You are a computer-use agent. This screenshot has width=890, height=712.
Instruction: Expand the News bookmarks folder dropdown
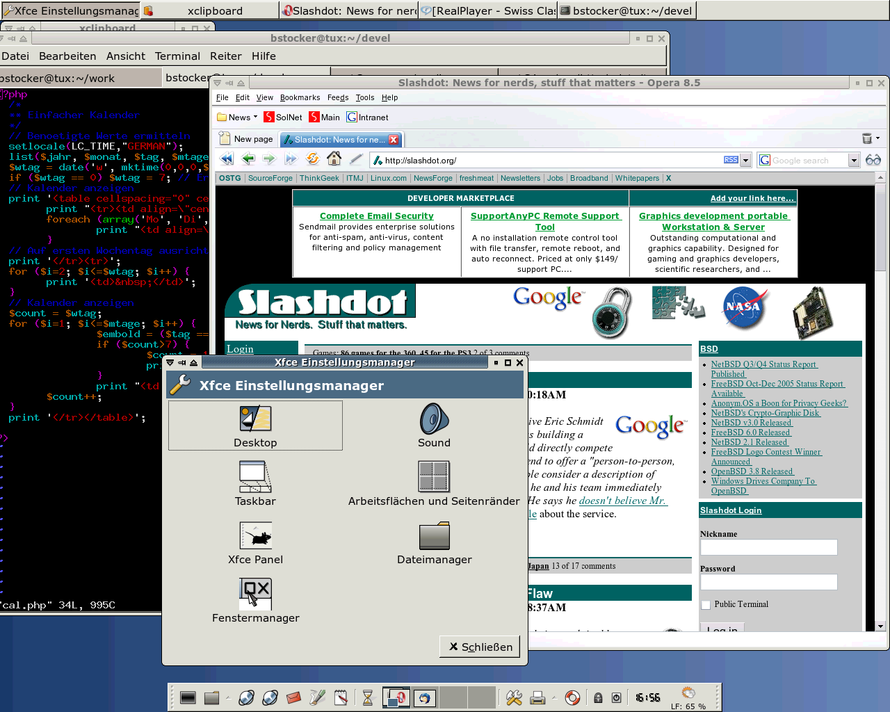[255, 117]
